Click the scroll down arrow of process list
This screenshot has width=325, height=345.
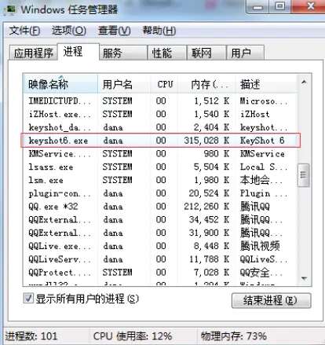(304, 278)
